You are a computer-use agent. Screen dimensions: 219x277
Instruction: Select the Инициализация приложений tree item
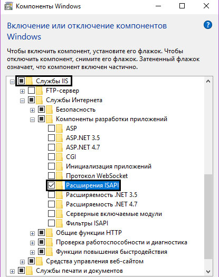(109, 166)
